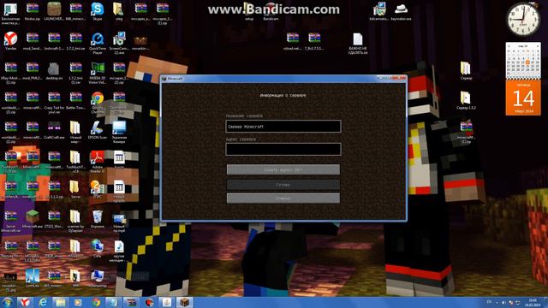Open Internet Explorer from the taskbar
Viewport: 548px width, 308px height.
[43, 302]
